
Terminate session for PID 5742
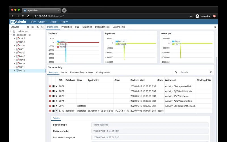point(50,111)
